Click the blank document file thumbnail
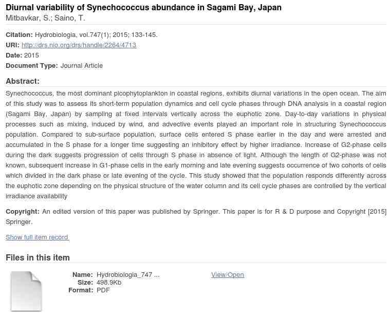The width and height of the screenshot is (390, 317). click(26, 291)
